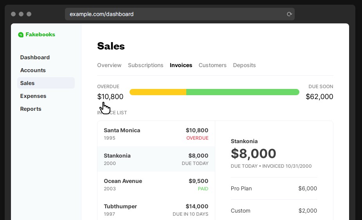Click the Sales page heading
The height and width of the screenshot is (220, 362).
(x=111, y=46)
